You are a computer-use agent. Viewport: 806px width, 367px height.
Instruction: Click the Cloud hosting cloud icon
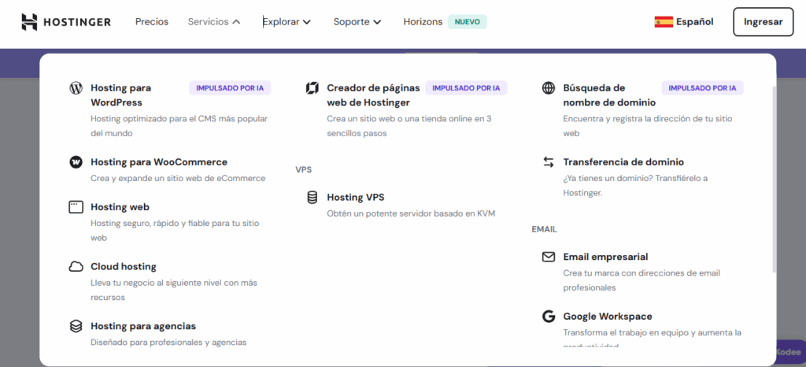click(76, 267)
